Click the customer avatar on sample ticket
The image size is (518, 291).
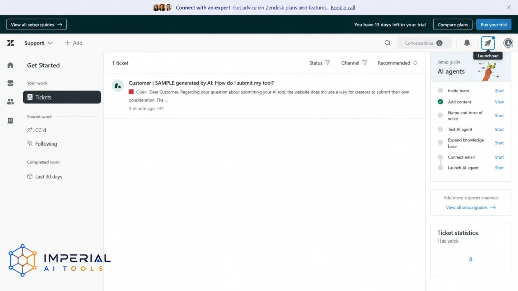tap(118, 86)
